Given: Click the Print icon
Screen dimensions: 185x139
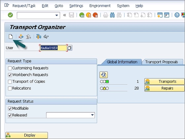Looking at the screenshot, I should (x=105, y=15).
